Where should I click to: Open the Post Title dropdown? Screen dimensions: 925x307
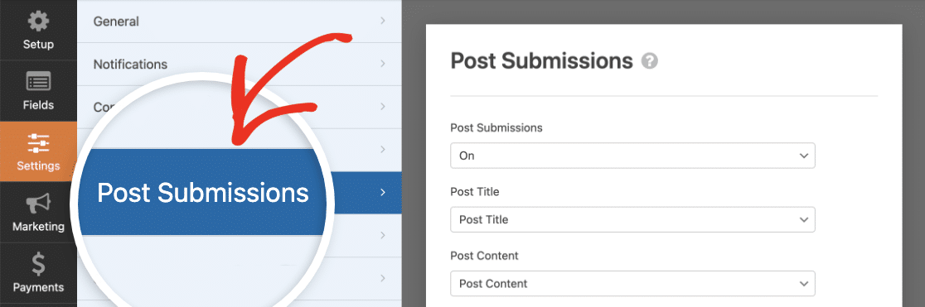pyautogui.click(x=632, y=219)
